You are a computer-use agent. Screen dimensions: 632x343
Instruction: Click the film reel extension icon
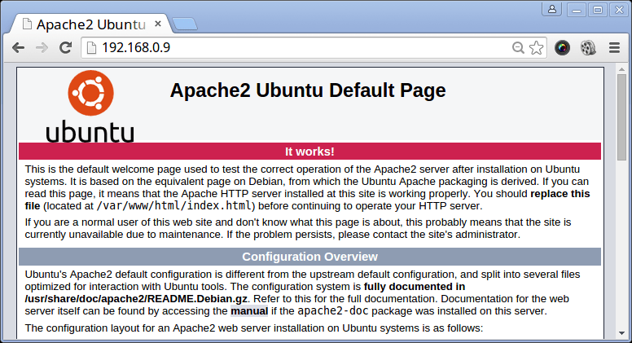coord(587,47)
